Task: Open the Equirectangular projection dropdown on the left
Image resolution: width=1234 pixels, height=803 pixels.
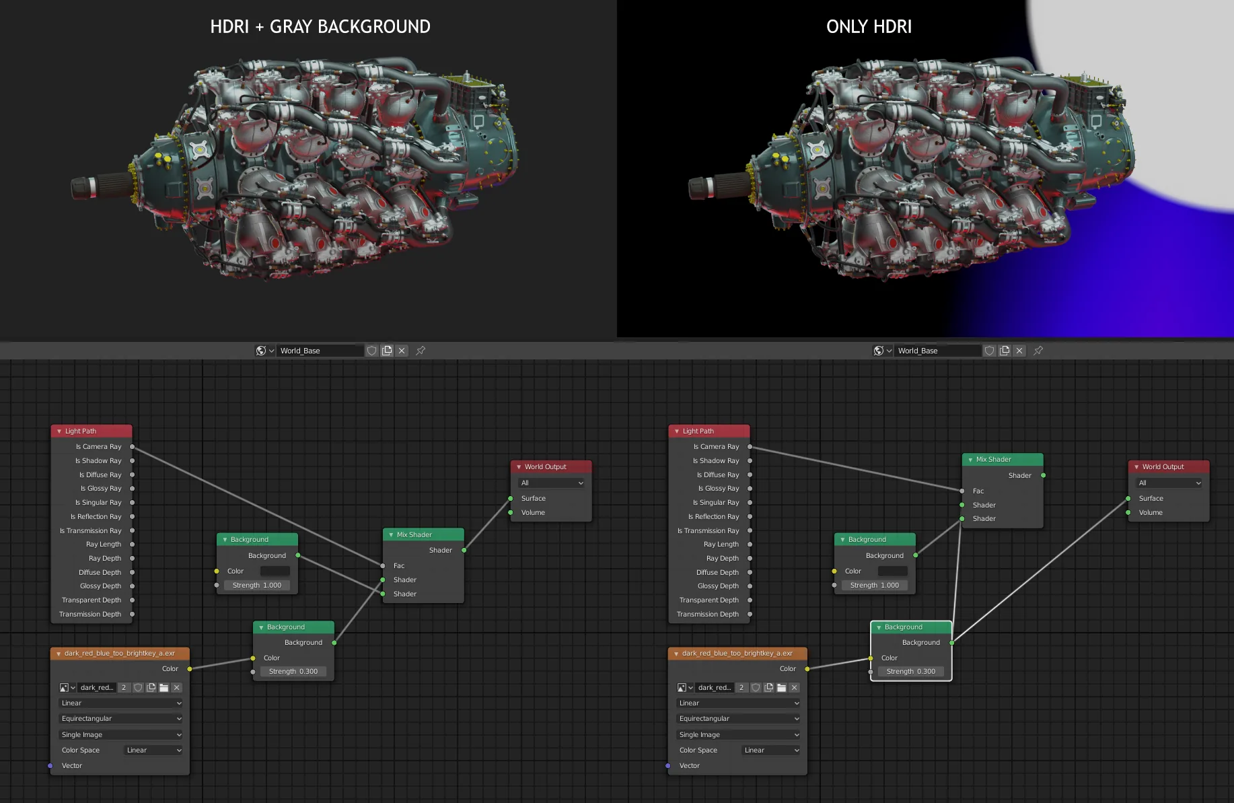Action: [120, 719]
